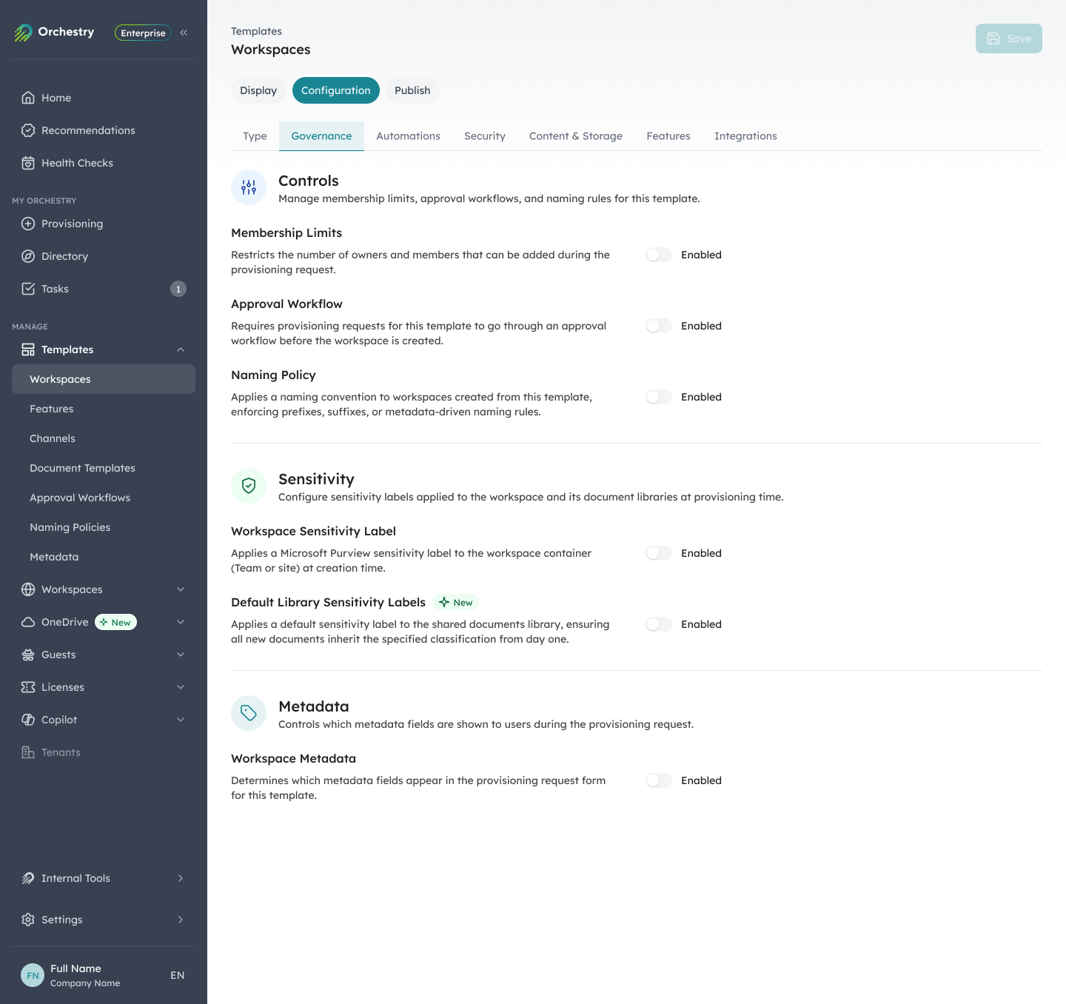Open Document Templates in sidebar
This screenshot has height=1004, width=1066.
pyautogui.click(x=104, y=468)
